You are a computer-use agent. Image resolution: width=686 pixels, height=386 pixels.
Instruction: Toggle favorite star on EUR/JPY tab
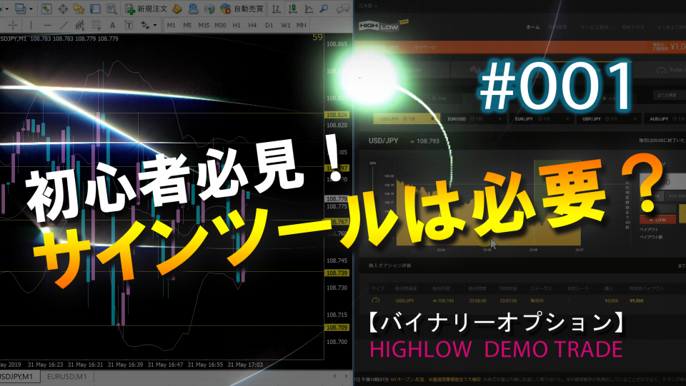[x=567, y=118]
